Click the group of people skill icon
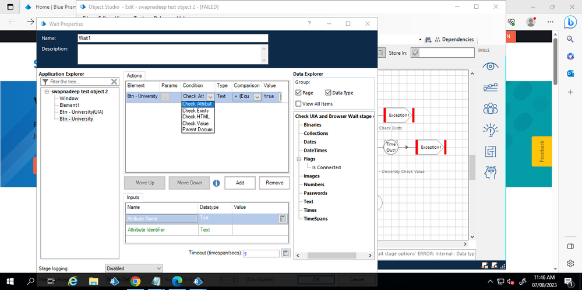 click(491, 109)
